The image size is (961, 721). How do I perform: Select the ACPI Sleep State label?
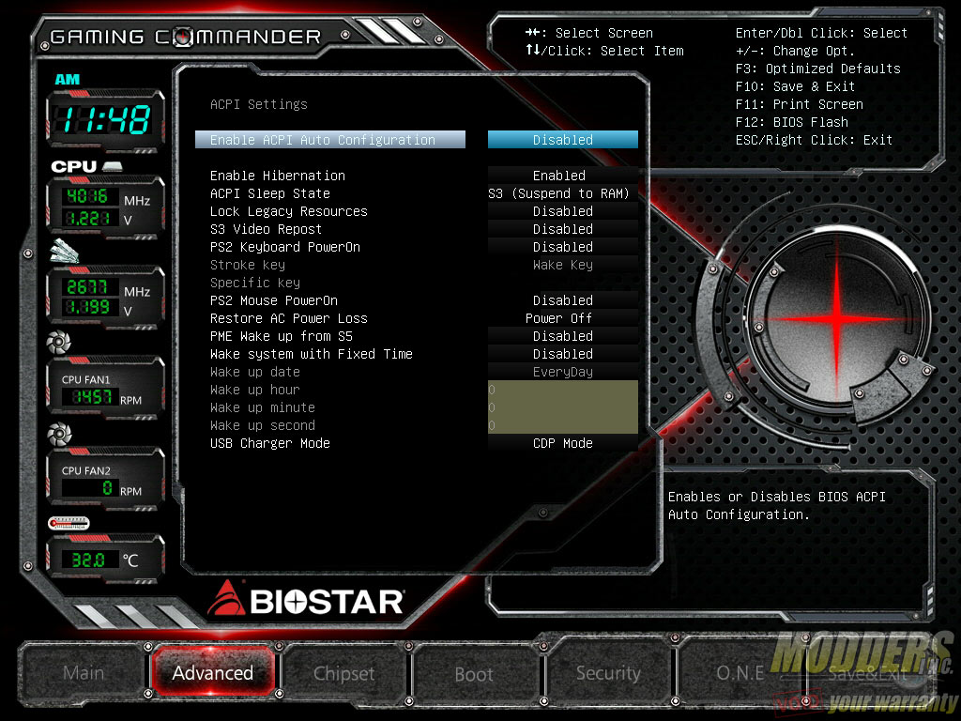[x=270, y=193]
